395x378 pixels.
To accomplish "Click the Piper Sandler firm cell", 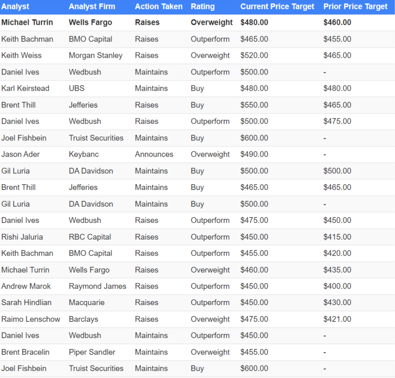I will coord(92,352).
